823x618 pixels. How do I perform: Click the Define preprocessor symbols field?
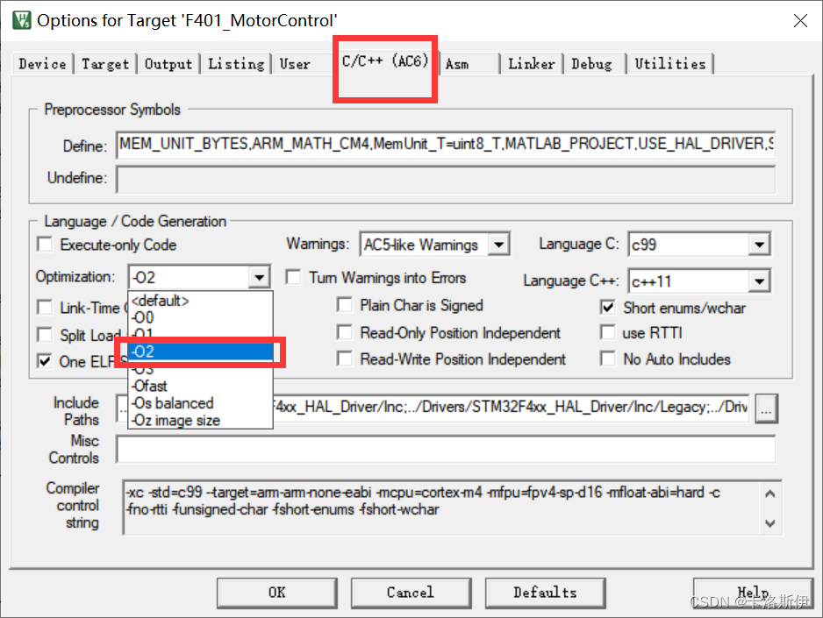pos(446,145)
